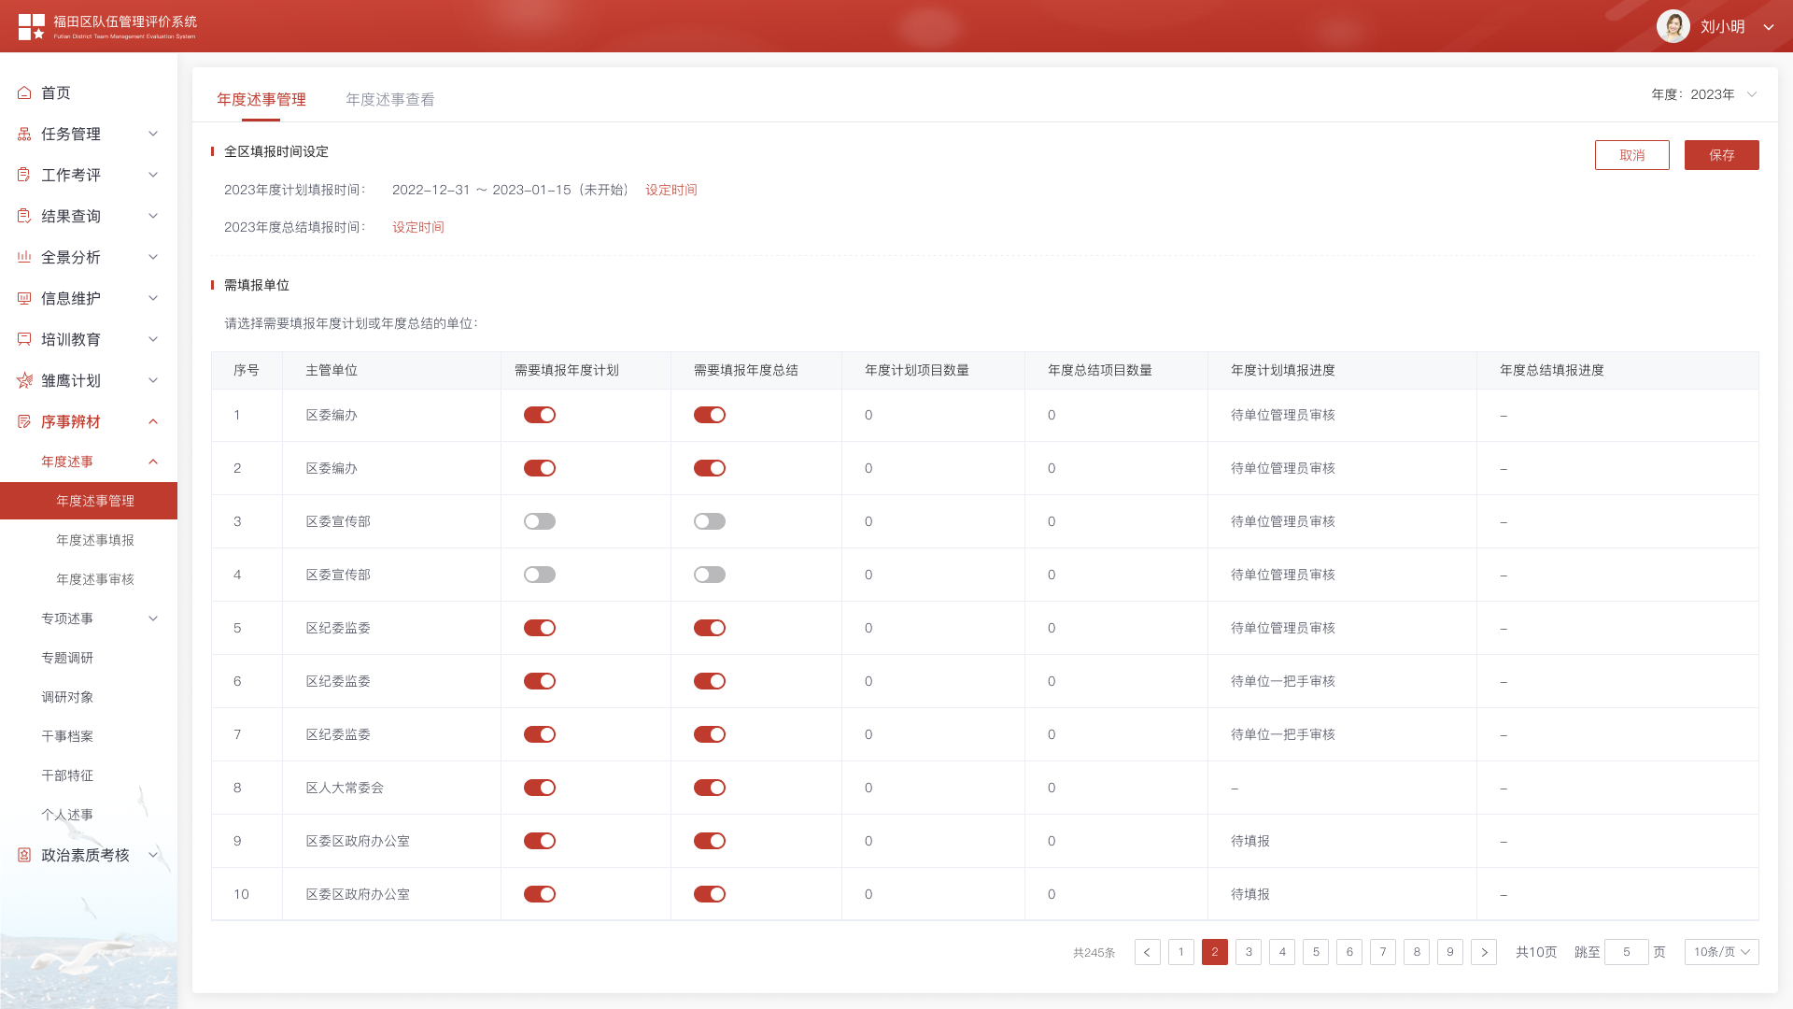Disable 年度计划 switch for row 5 区纪委监委
Screen dimensions: 1793x1009
point(540,628)
